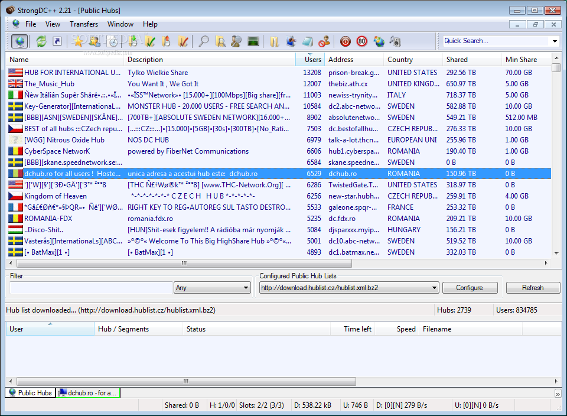This screenshot has height=416, width=567.
Task: Sort hubs by Address column header
Action: click(354, 59)
